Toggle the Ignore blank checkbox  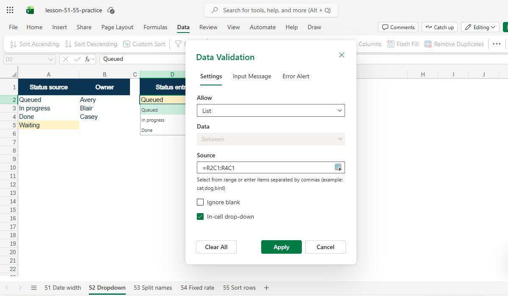click(200, 202)
